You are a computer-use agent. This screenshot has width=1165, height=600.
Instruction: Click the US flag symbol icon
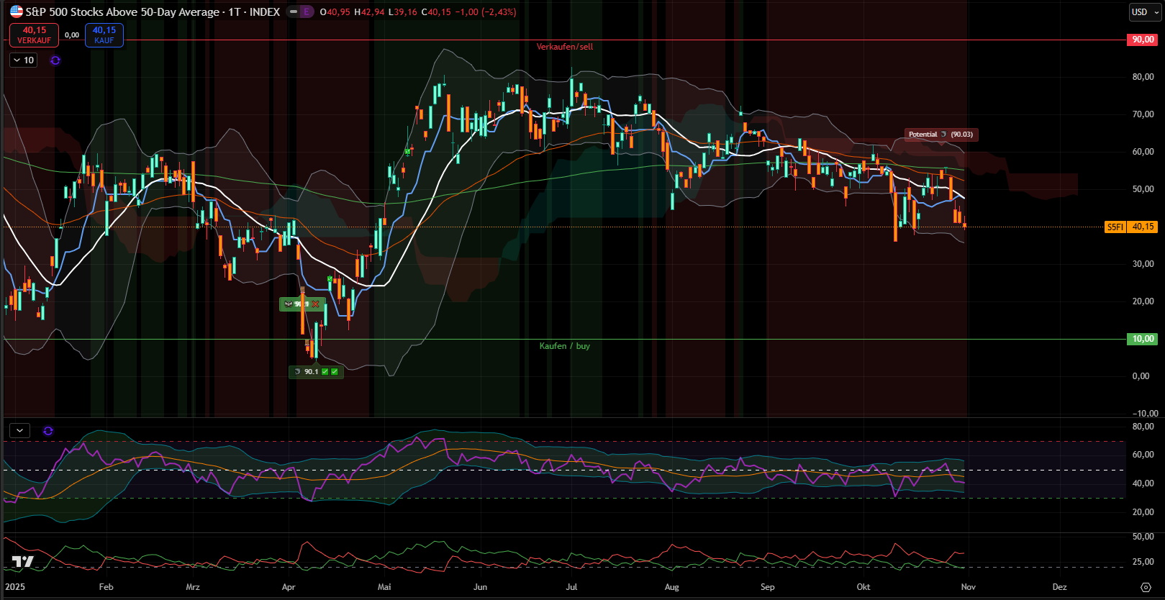click(x=16, y=12)
